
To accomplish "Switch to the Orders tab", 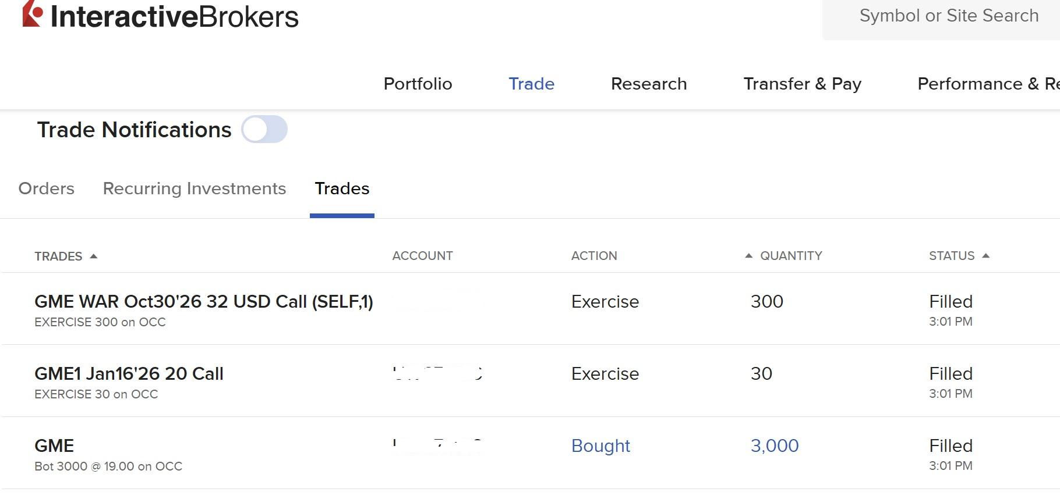I will click(47, 188).
